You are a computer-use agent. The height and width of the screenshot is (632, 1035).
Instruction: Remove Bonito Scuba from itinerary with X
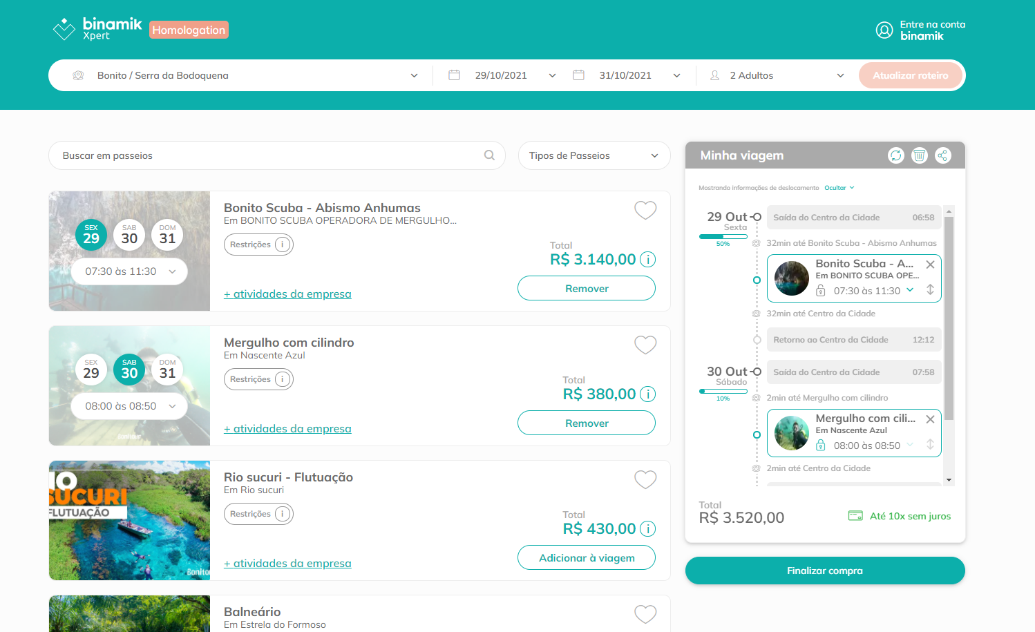[930, 265]
